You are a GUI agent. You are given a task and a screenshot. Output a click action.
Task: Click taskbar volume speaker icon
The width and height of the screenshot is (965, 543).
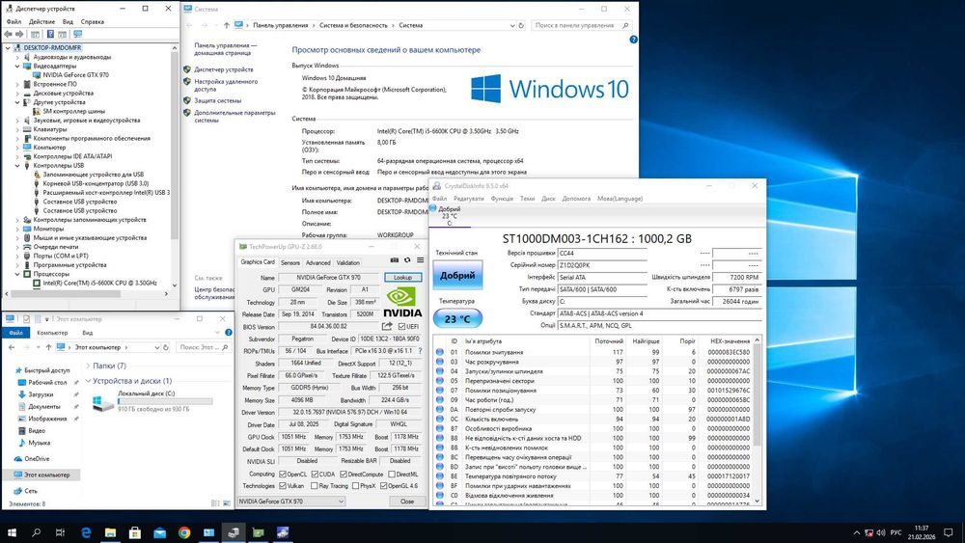(881, 532)
